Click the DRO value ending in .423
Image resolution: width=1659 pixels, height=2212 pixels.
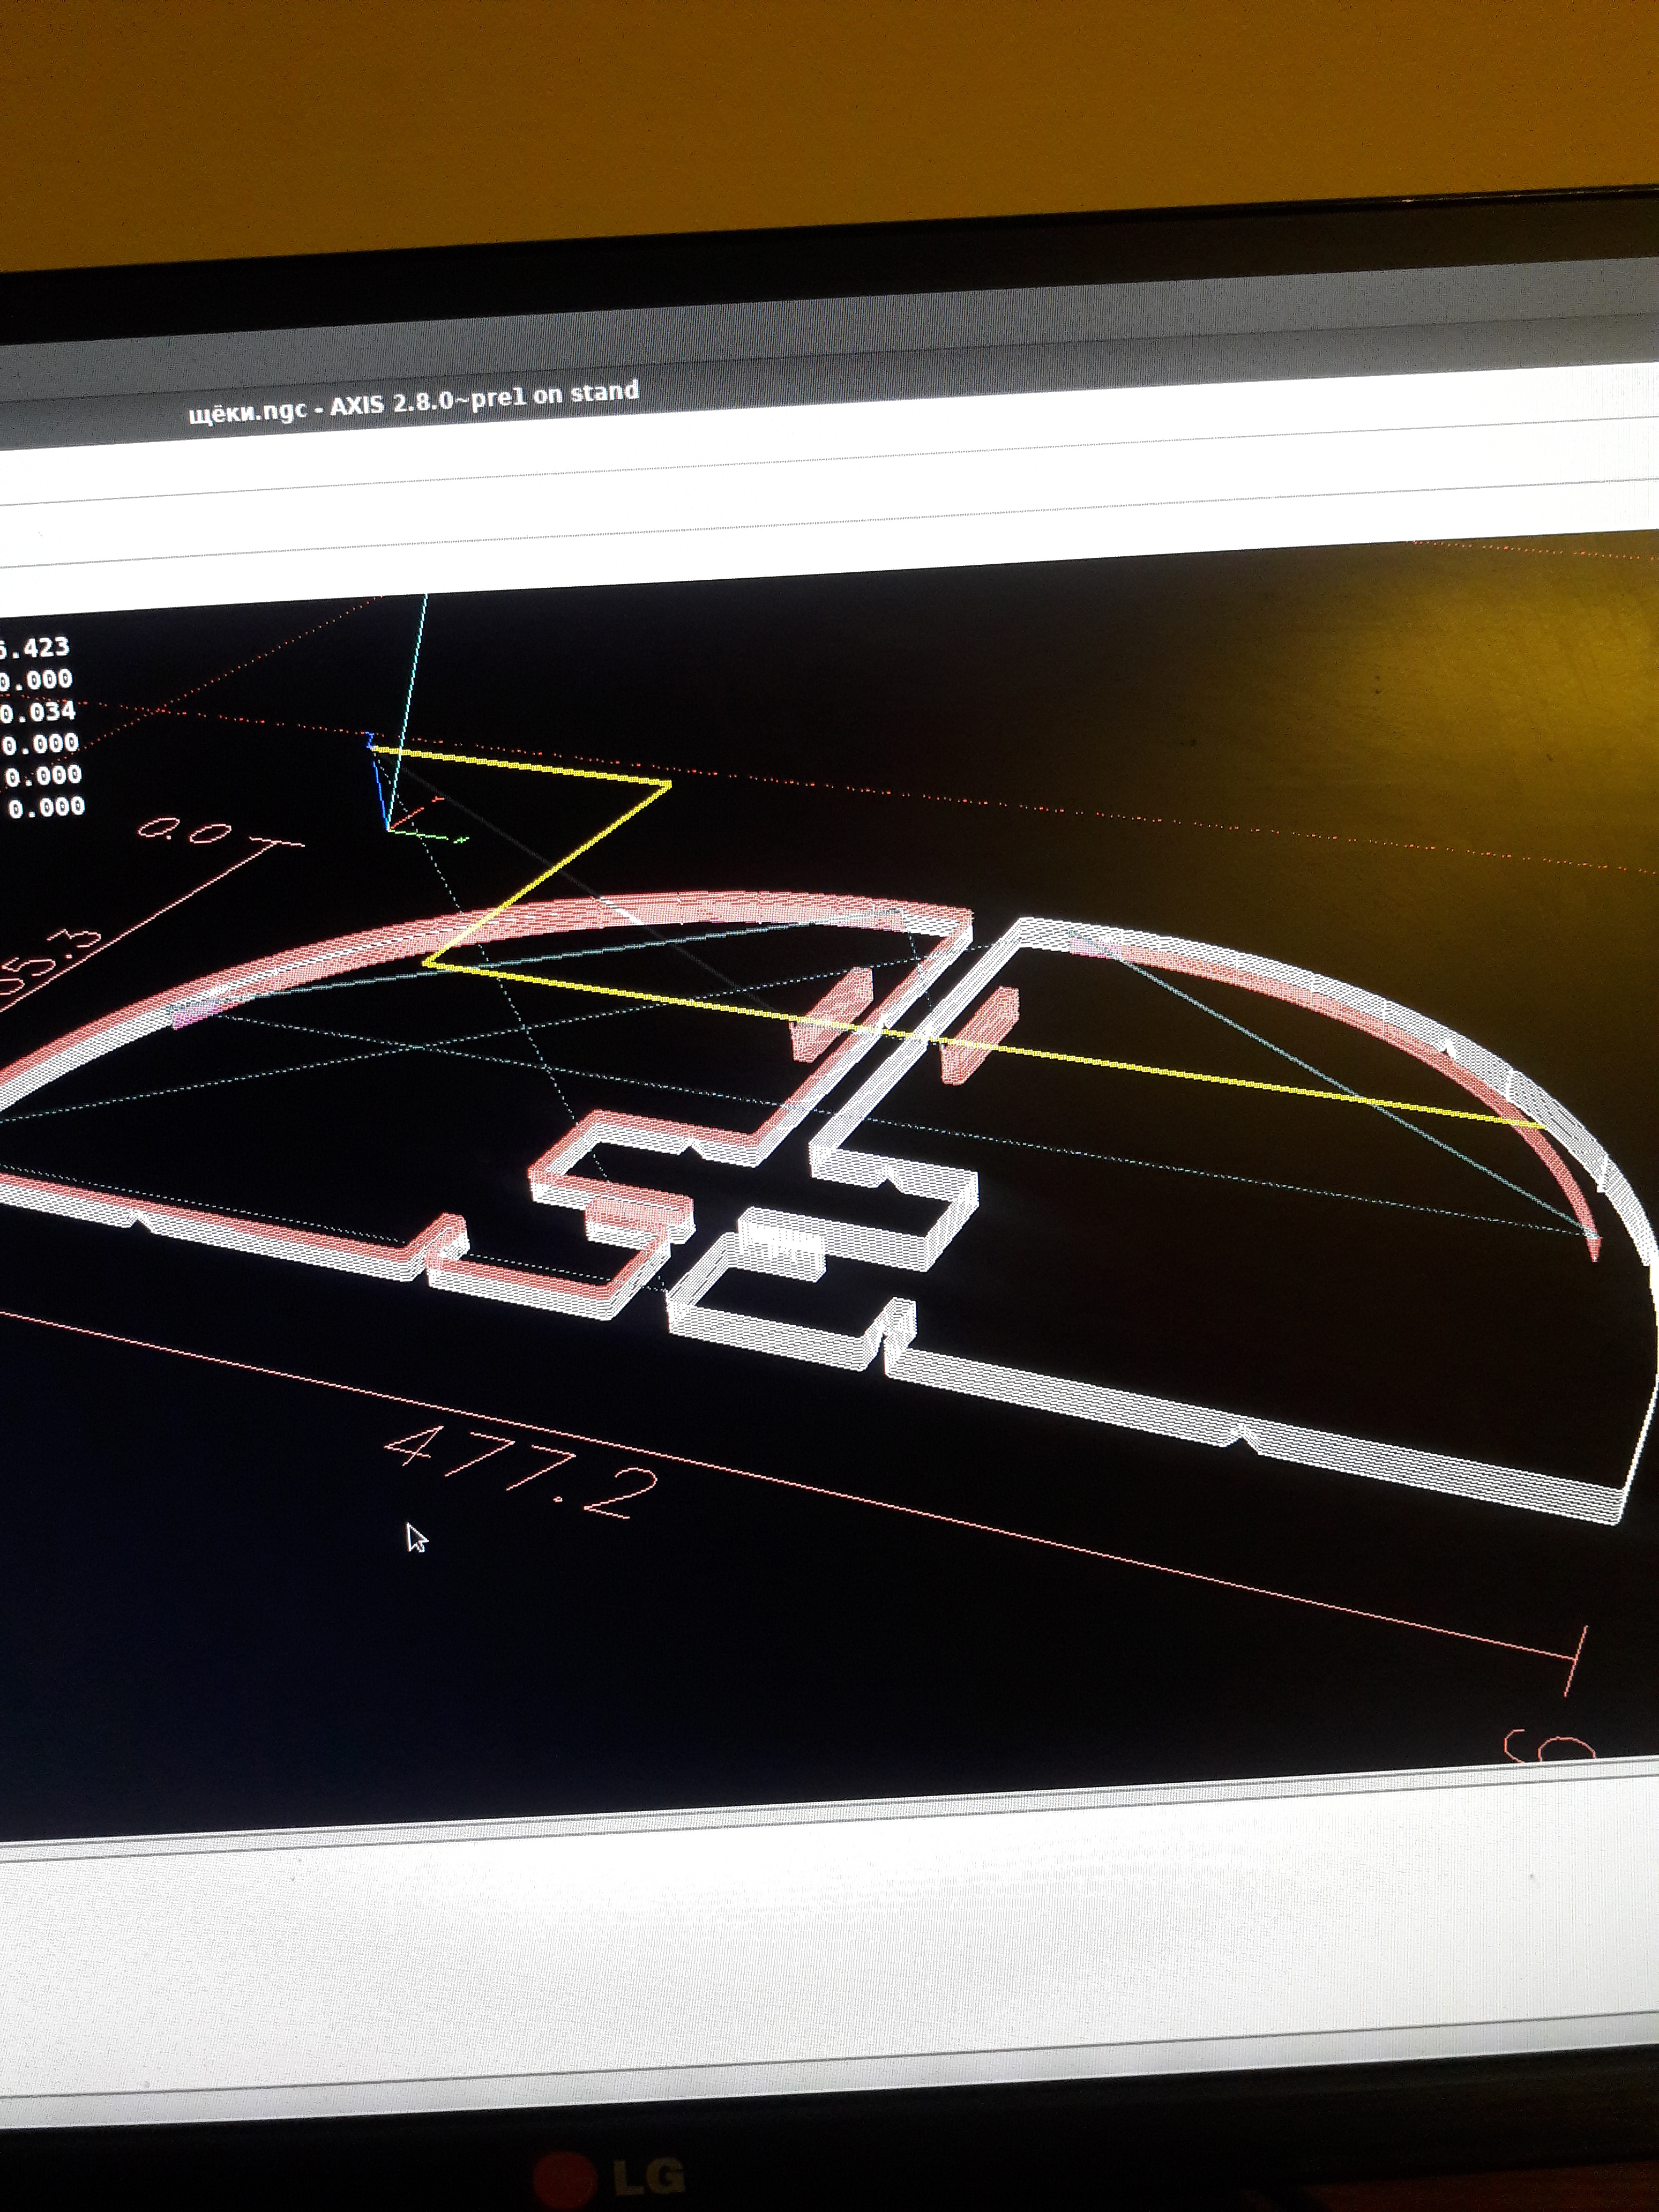(36, 648)
